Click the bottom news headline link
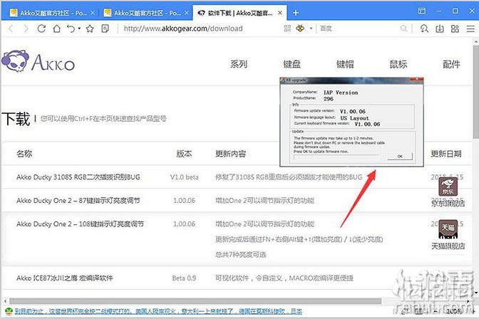The width and height of the screenshot is (479, 319). coord(158,311)
